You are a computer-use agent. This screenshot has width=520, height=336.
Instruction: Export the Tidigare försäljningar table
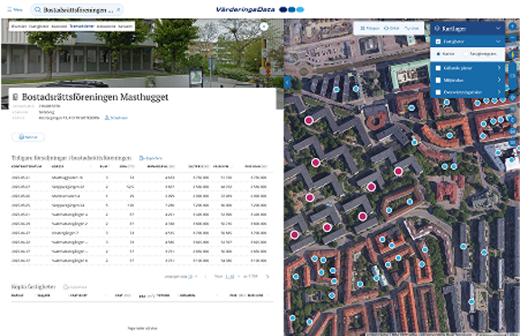[151, 158]
